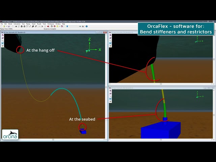Select the Constraint tool icon next to Shape

[36, 26]
